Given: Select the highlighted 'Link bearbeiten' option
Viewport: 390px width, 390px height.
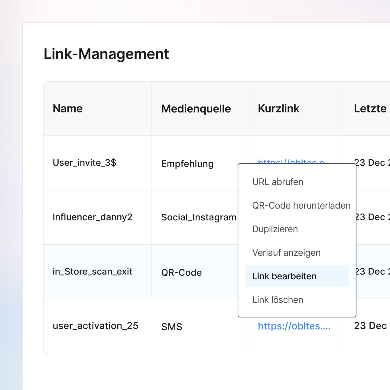Looking at the screenshot, I should coord(284,276).
